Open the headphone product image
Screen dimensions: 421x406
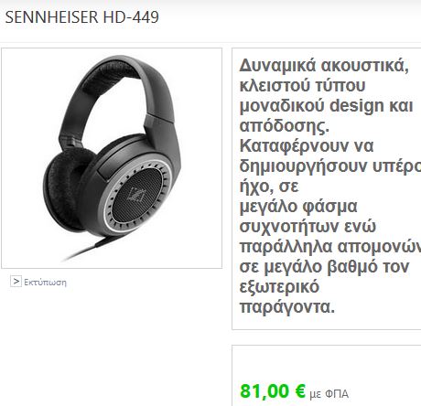[x=112, y=158]
